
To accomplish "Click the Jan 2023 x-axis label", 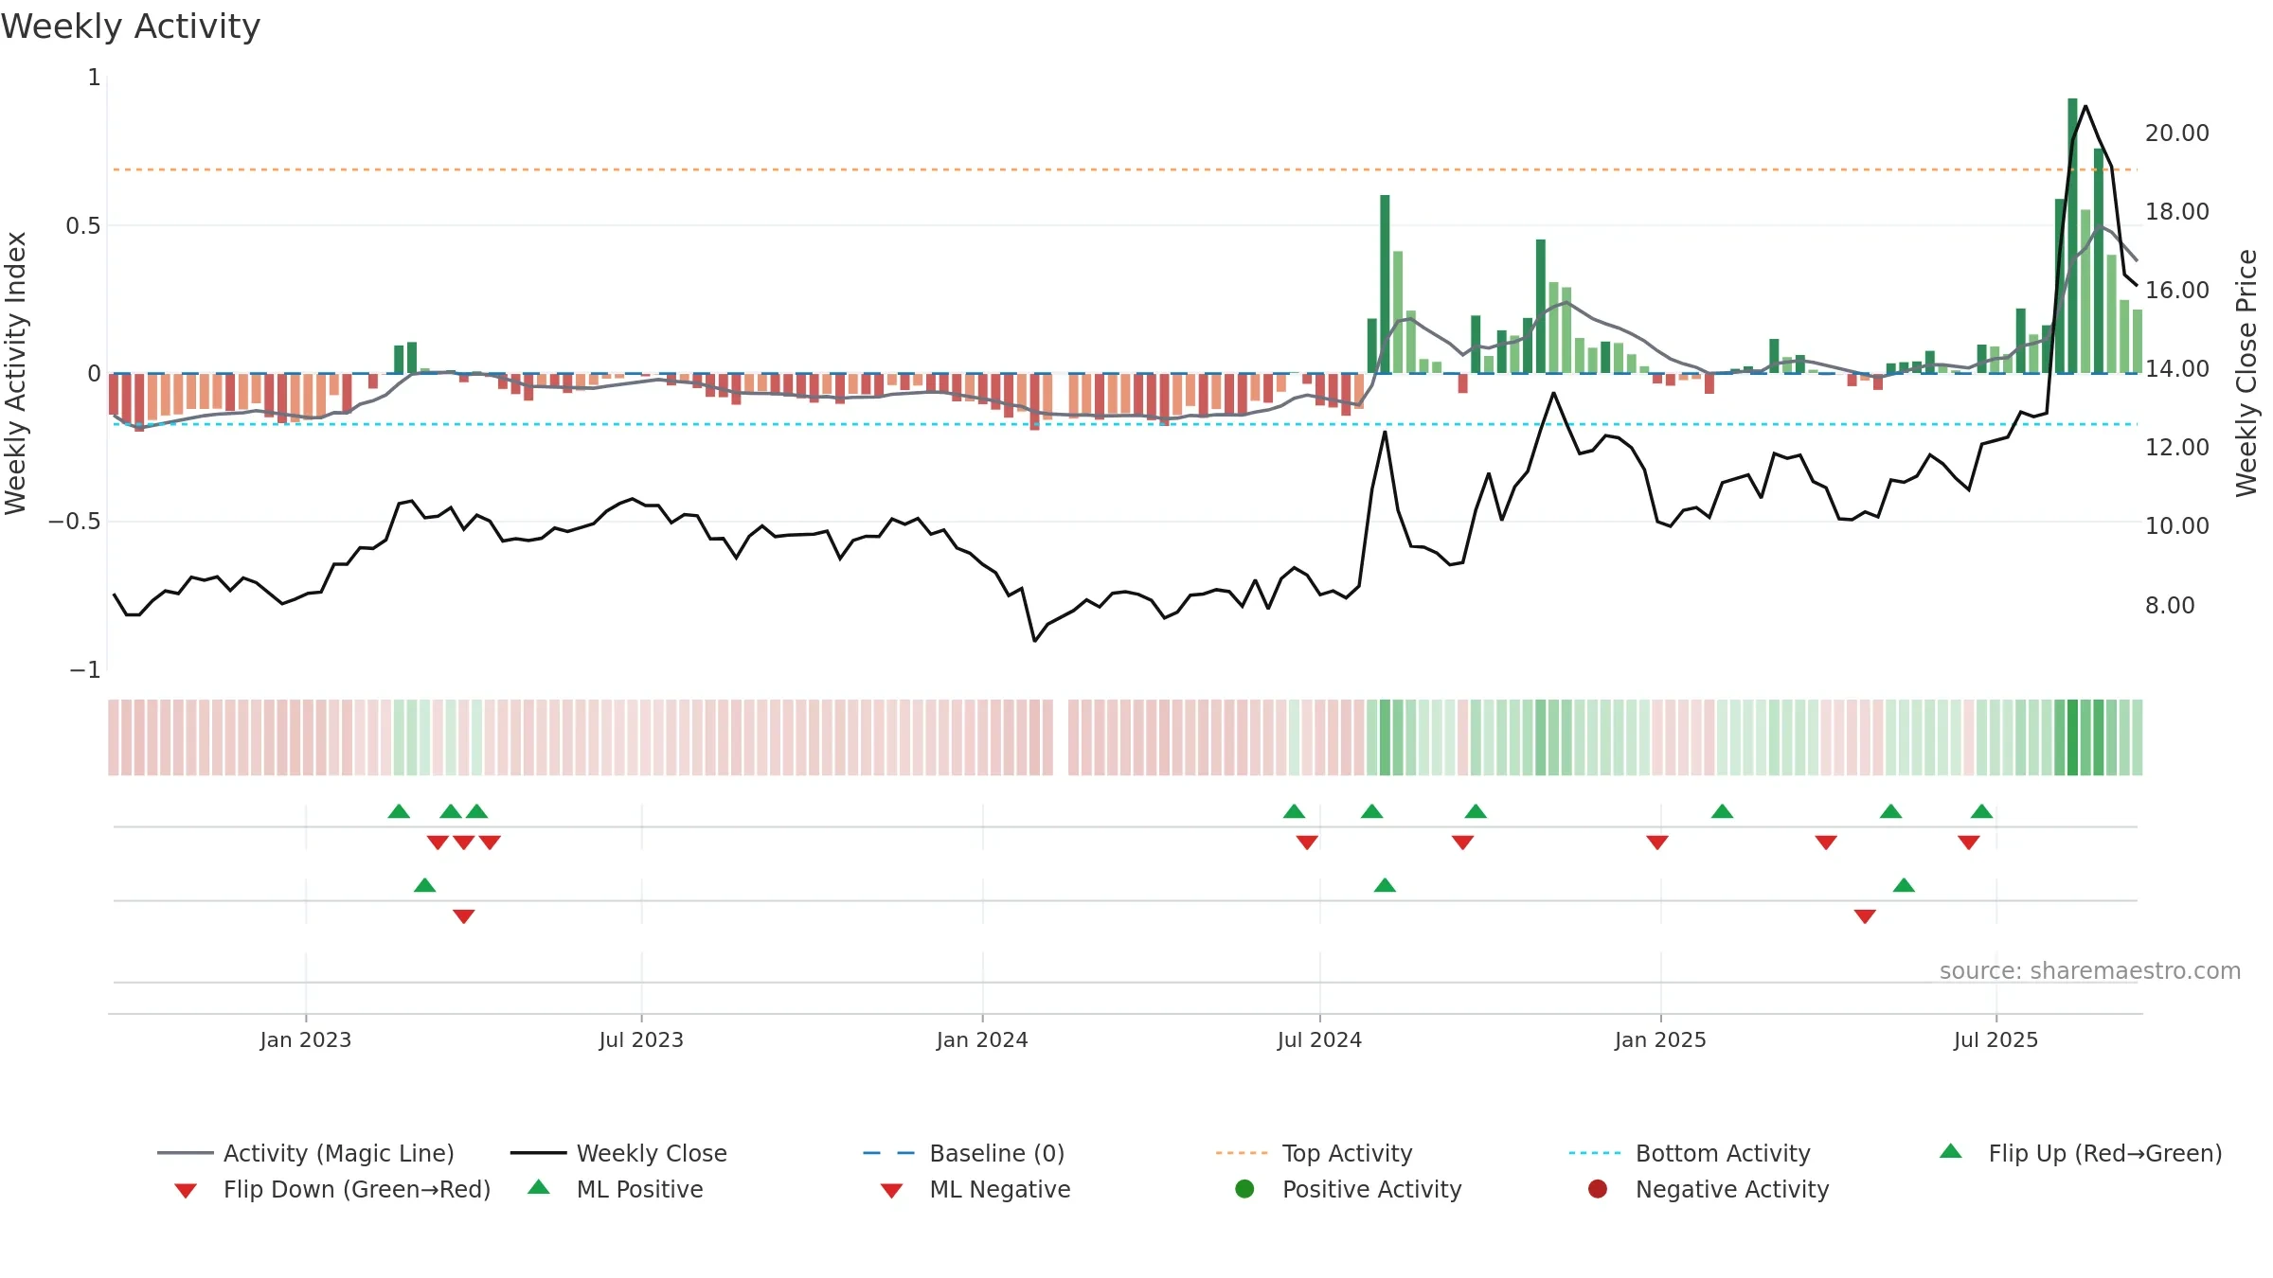I will [x=306, y=1039].
